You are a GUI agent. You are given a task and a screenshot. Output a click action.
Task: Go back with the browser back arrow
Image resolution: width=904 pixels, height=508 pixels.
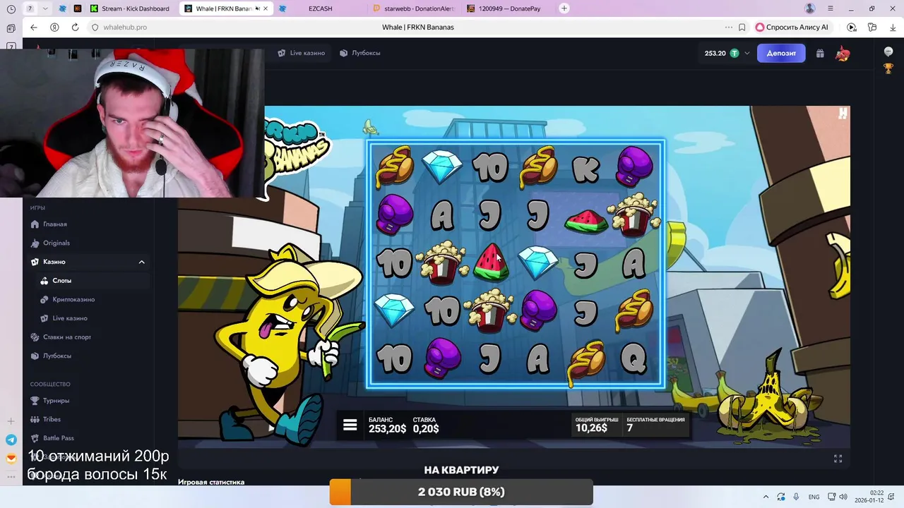34,27
